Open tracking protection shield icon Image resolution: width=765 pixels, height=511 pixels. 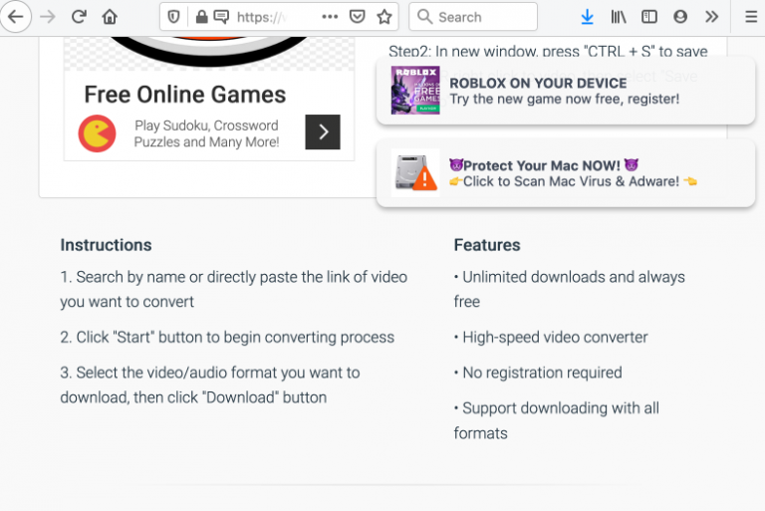(x=174, y=17)
